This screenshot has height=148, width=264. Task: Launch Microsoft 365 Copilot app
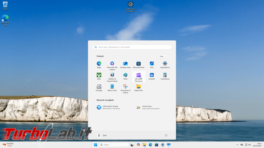point(112,66)
